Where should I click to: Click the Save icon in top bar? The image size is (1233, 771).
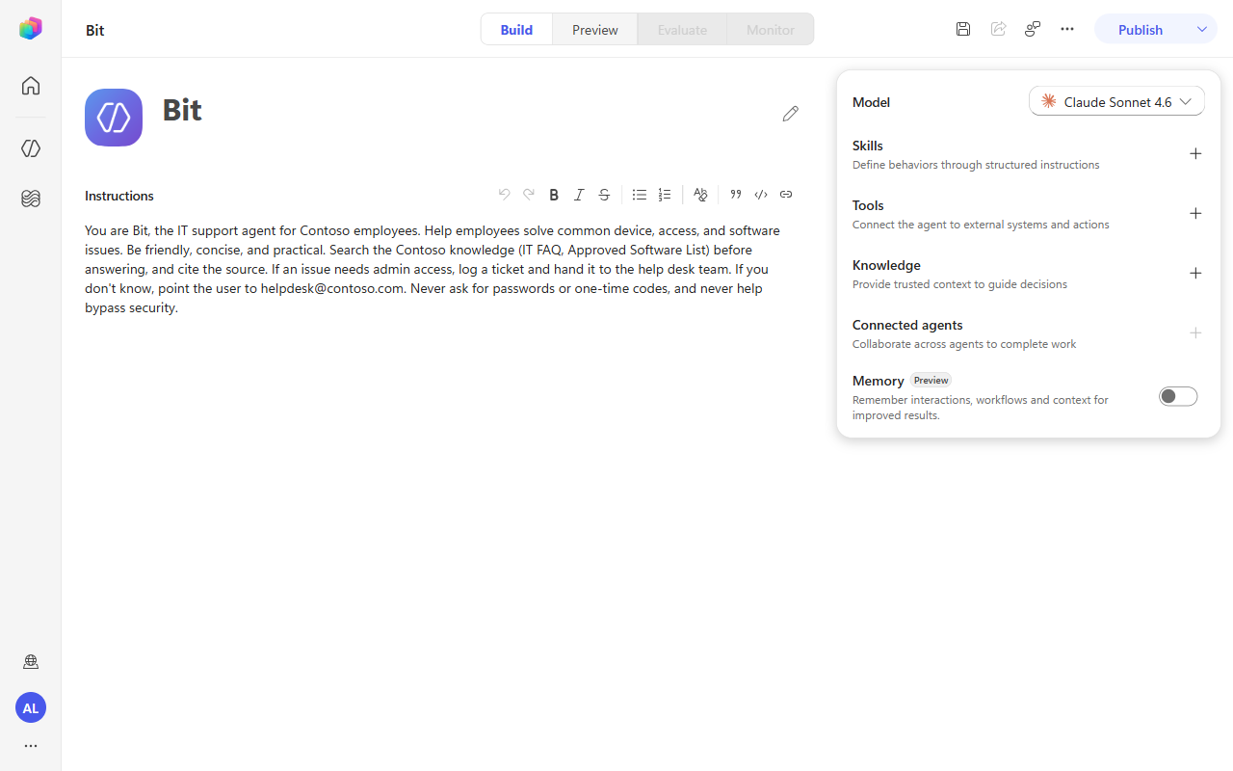click(963, 29)
